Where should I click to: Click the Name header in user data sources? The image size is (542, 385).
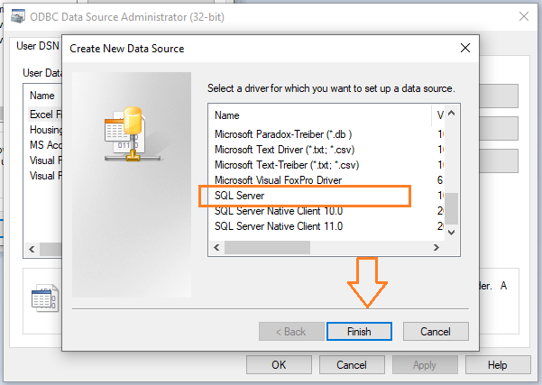[42, 96]
